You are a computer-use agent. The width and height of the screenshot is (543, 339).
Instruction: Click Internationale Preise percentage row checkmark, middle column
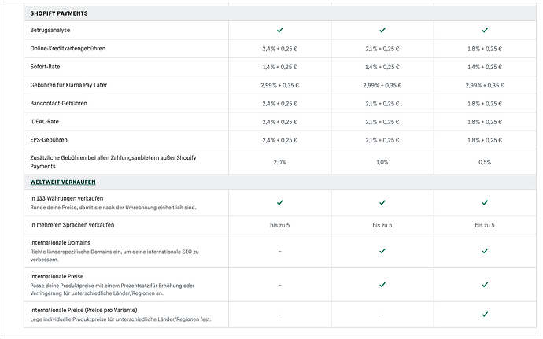click(382, 285)
